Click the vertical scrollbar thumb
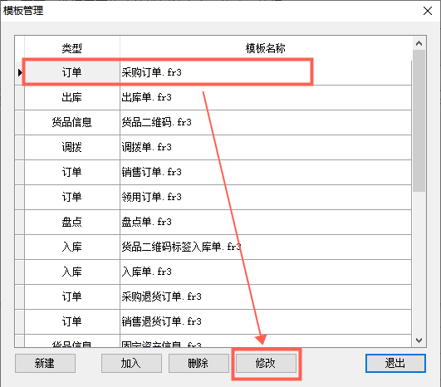The width and height of the screenshot is (441, 387). click(419, 121)
